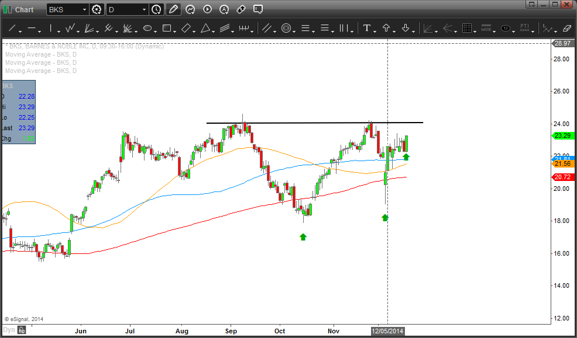Click the Lo 22.25 row in quote box
The height and width of the screenshot is (338, 577).
(x=18, y=117)
